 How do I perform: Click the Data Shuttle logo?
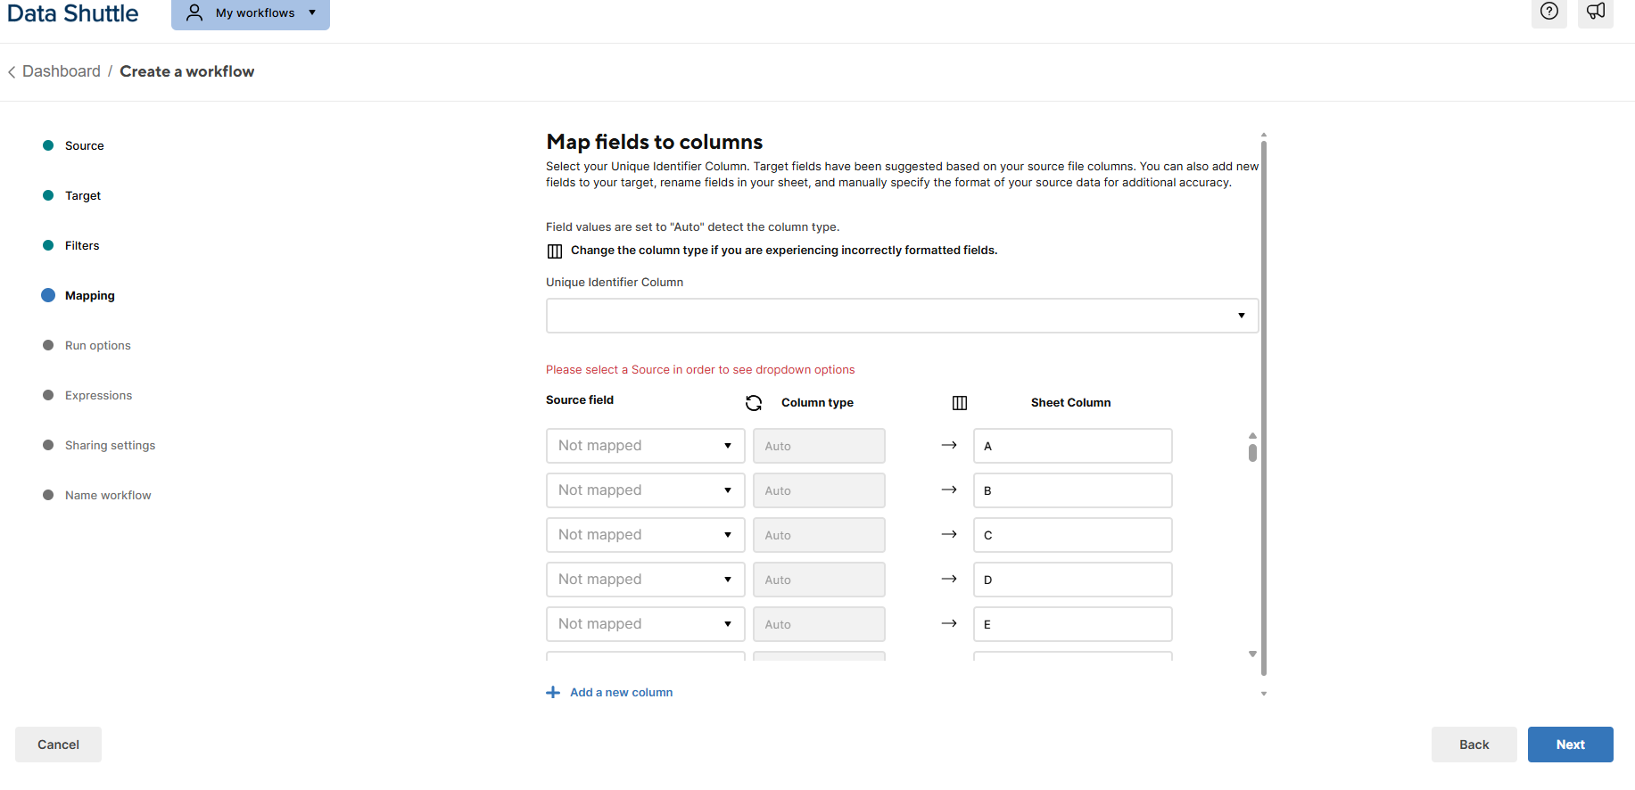click(73, 13)
